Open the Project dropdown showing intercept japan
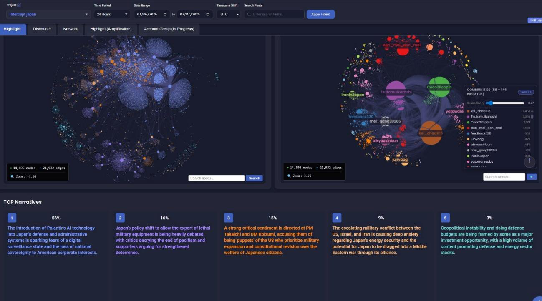The width and height of the screenshot is (542, 301). tap(48, 14)
